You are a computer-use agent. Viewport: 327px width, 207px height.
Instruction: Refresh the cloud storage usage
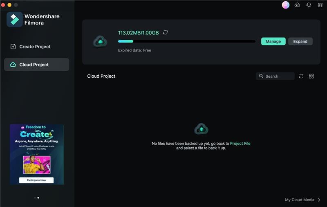pyautogui.click(x=166, y=32)
